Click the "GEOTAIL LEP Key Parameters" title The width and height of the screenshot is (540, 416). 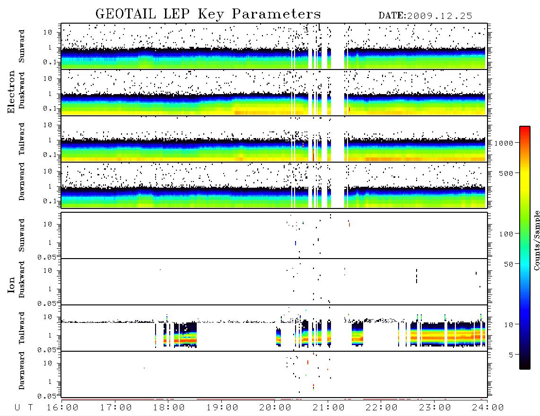coord(208,14)
